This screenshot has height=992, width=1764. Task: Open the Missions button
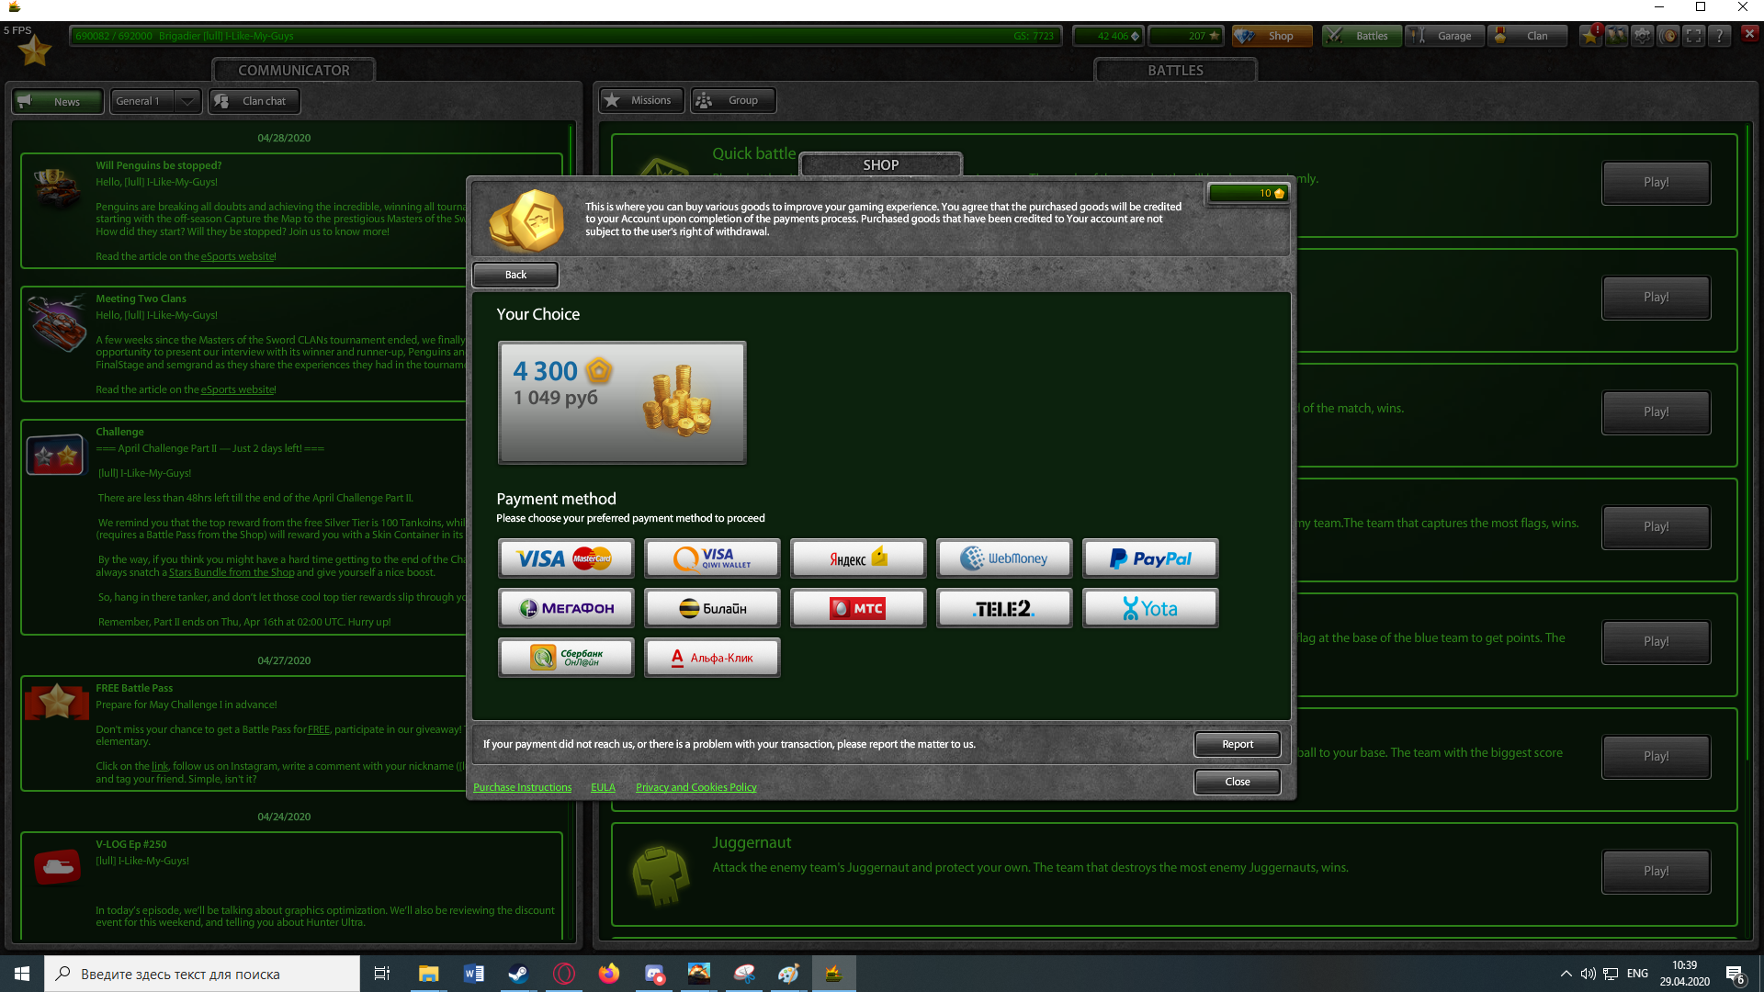coord(641,100)
